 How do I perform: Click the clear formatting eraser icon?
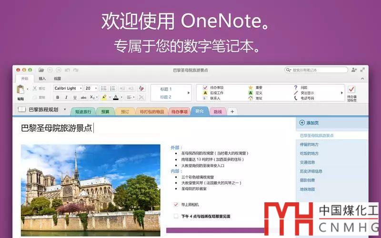coord(141,88)
